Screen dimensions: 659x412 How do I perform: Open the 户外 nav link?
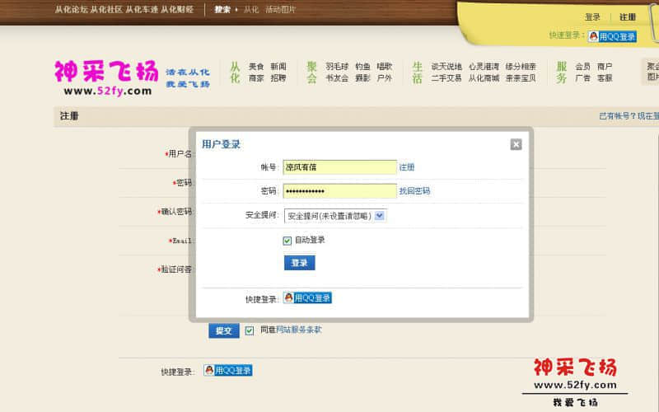pos(385,77)
